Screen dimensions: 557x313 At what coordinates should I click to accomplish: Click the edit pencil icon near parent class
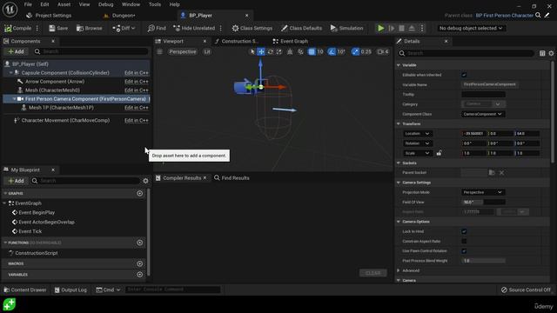tap(547, 16)
